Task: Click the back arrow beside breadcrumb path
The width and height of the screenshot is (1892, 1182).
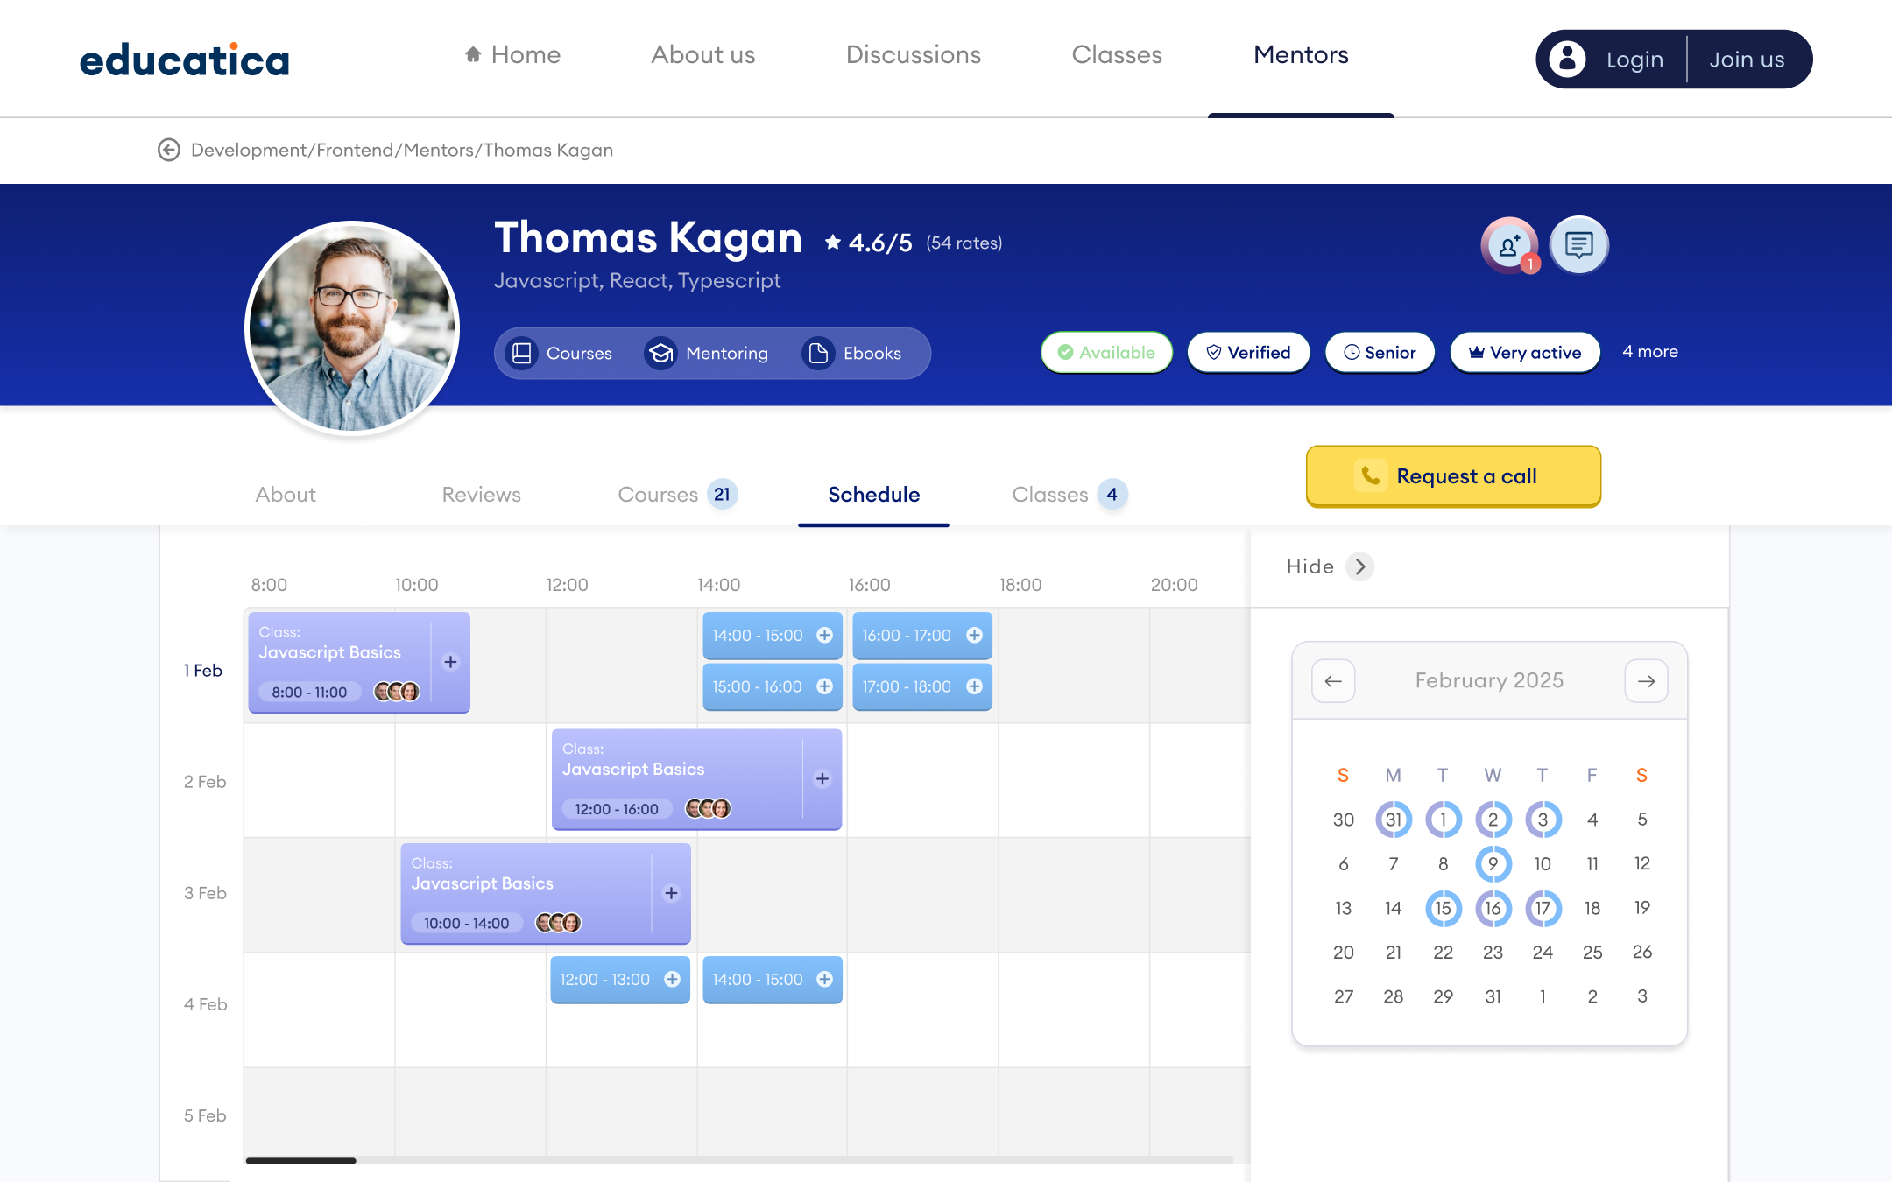Action: tap(169, 150)
